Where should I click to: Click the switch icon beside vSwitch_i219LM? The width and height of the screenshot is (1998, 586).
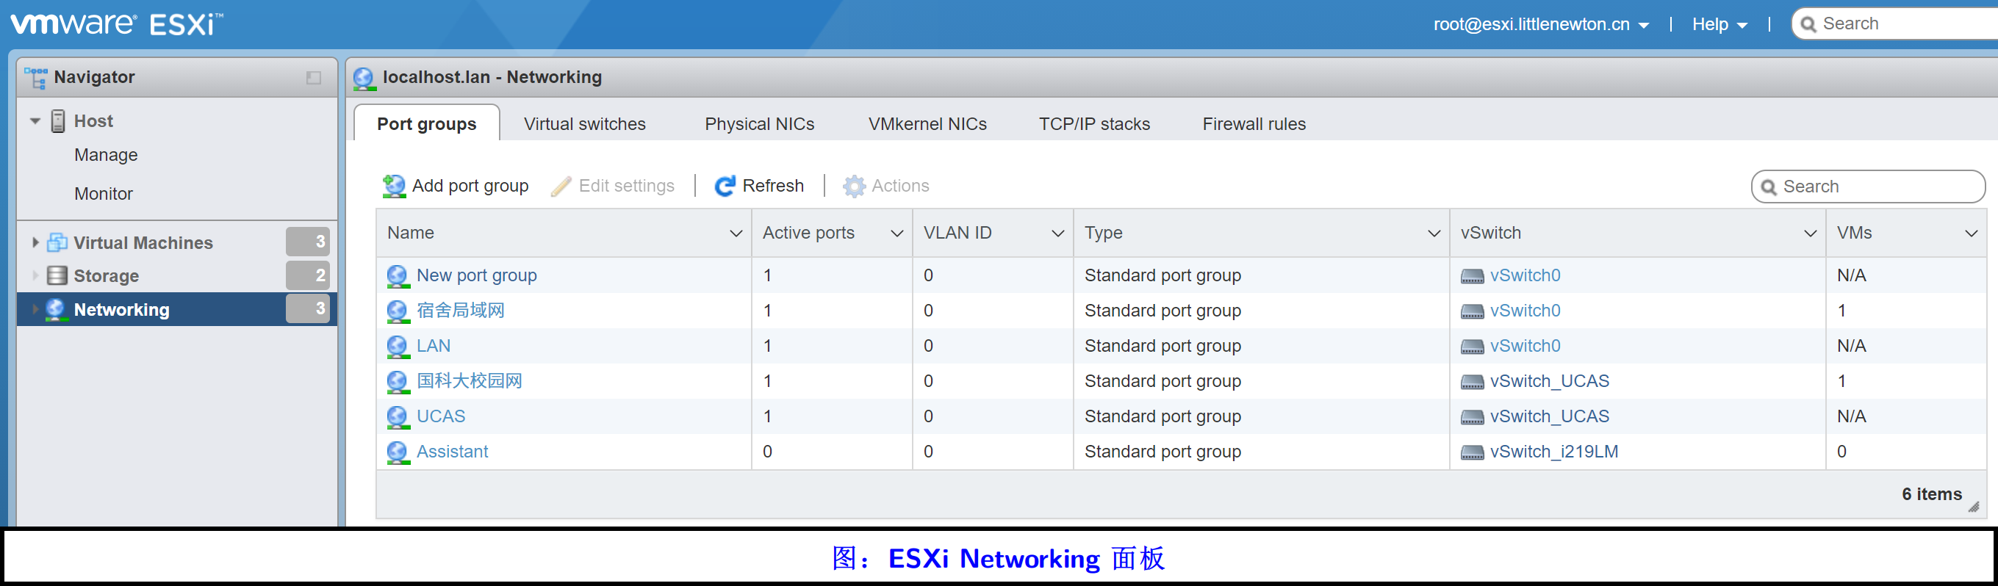(x=1472, y=452)
